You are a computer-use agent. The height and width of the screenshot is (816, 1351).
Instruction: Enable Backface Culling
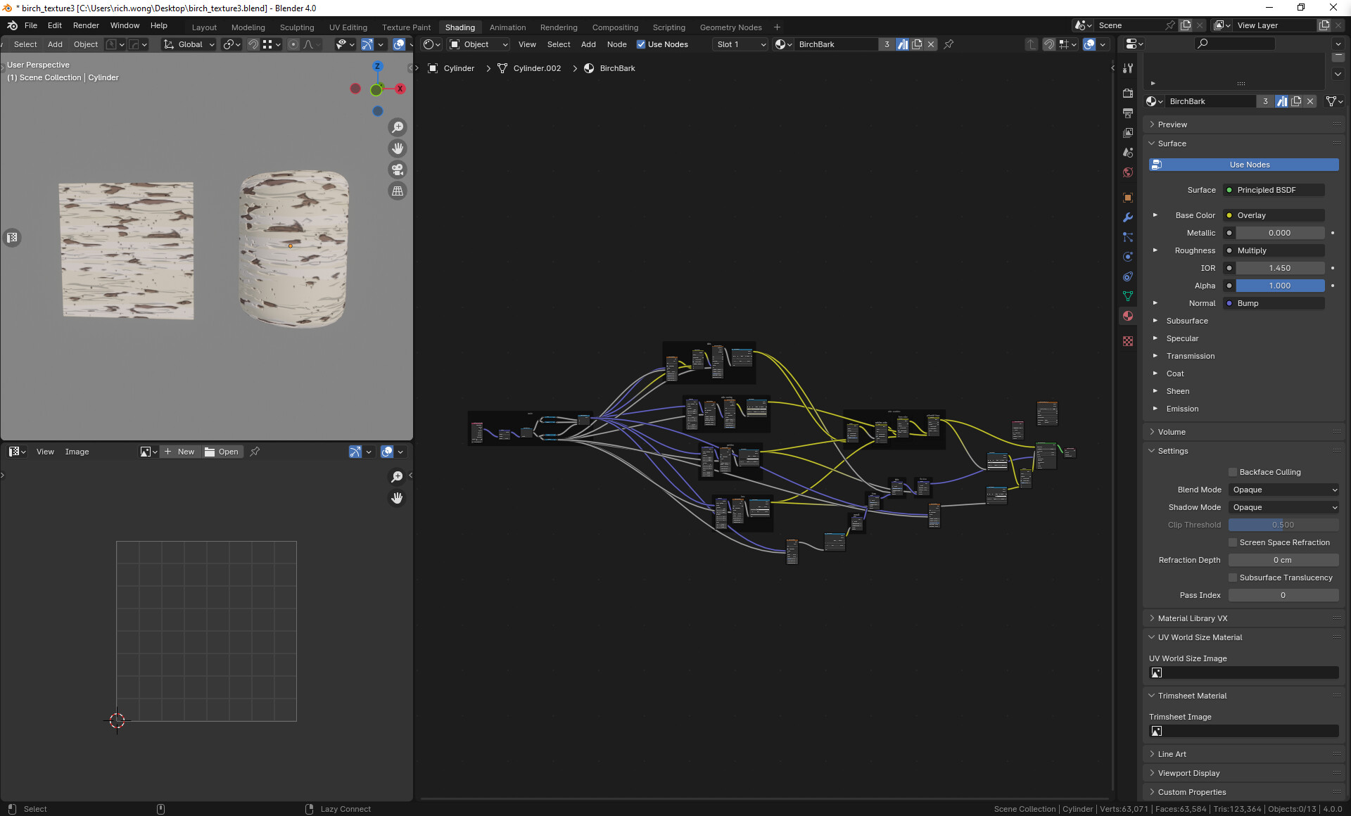1233,472
